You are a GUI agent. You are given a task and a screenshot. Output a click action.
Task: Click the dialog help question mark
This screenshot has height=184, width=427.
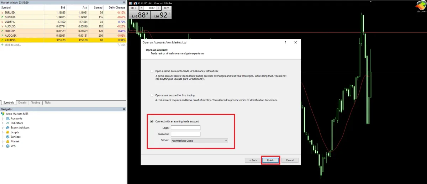pyautogui.click(x=285, y=42)
